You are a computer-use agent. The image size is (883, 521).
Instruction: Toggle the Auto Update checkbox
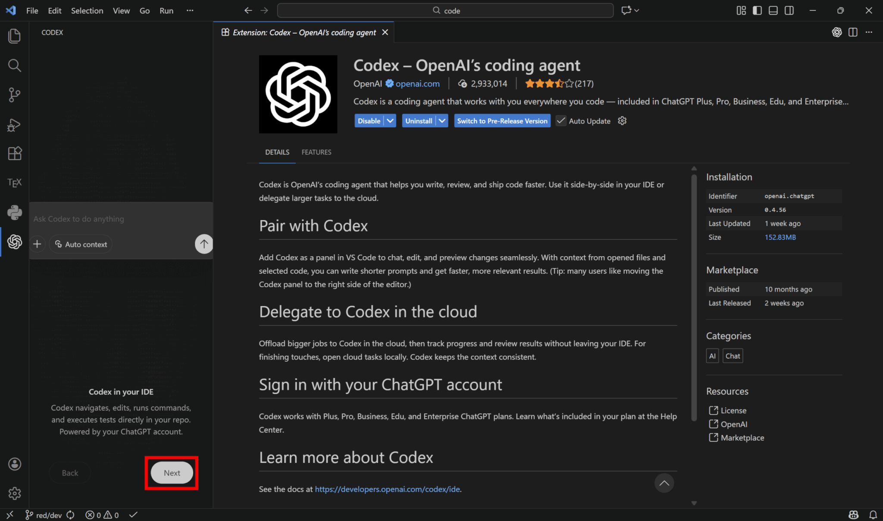[560, 121]
